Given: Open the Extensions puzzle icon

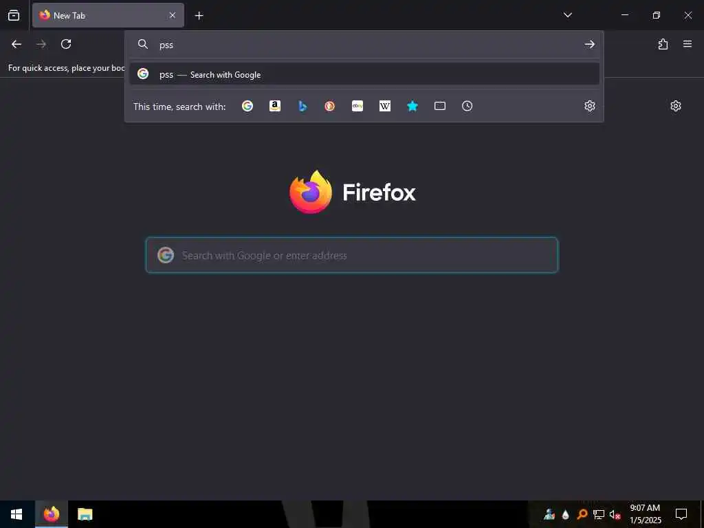Looking at the screenshot, I should [663, 44].
